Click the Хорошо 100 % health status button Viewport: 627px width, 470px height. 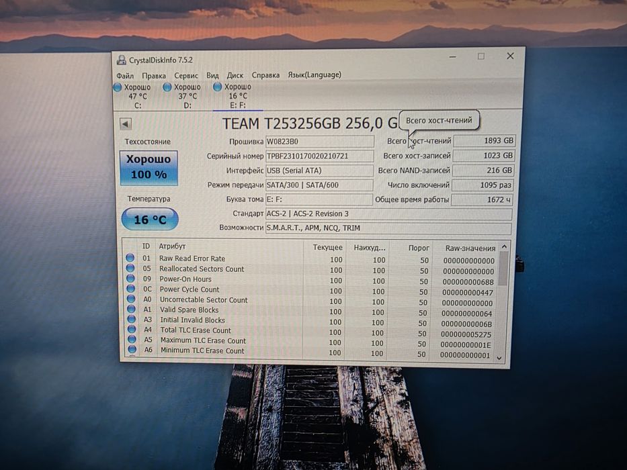coord(149,168)
